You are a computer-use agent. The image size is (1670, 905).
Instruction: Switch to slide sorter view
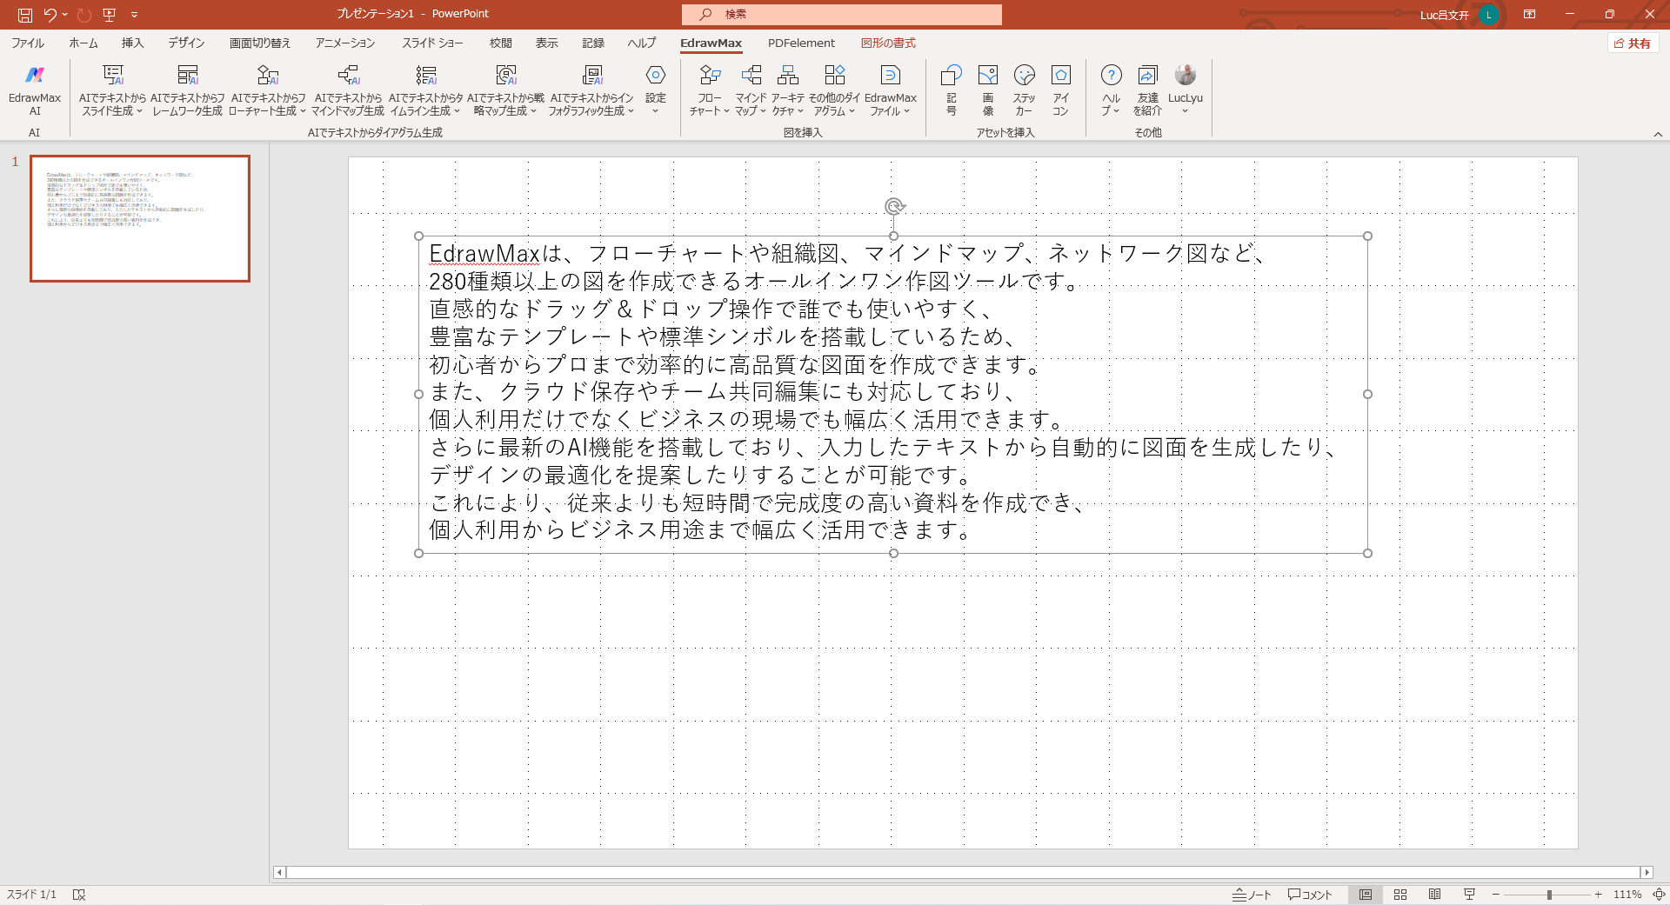1400,895
